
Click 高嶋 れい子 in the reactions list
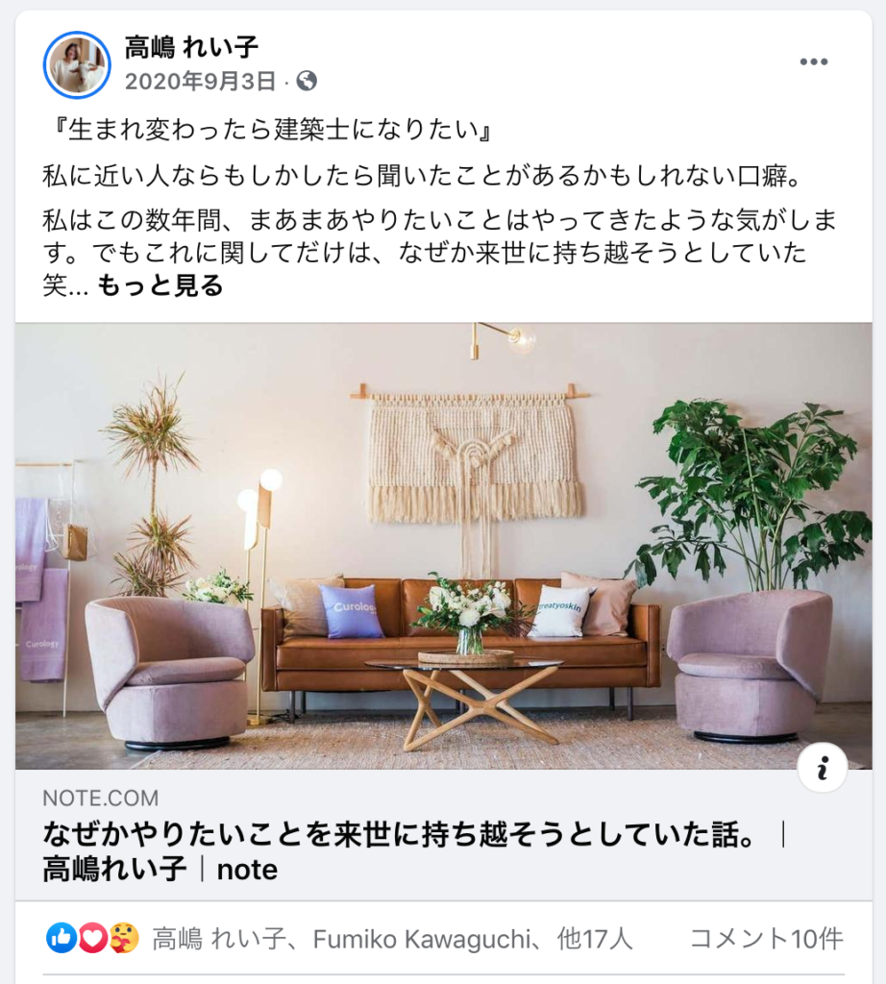point(219,940)
